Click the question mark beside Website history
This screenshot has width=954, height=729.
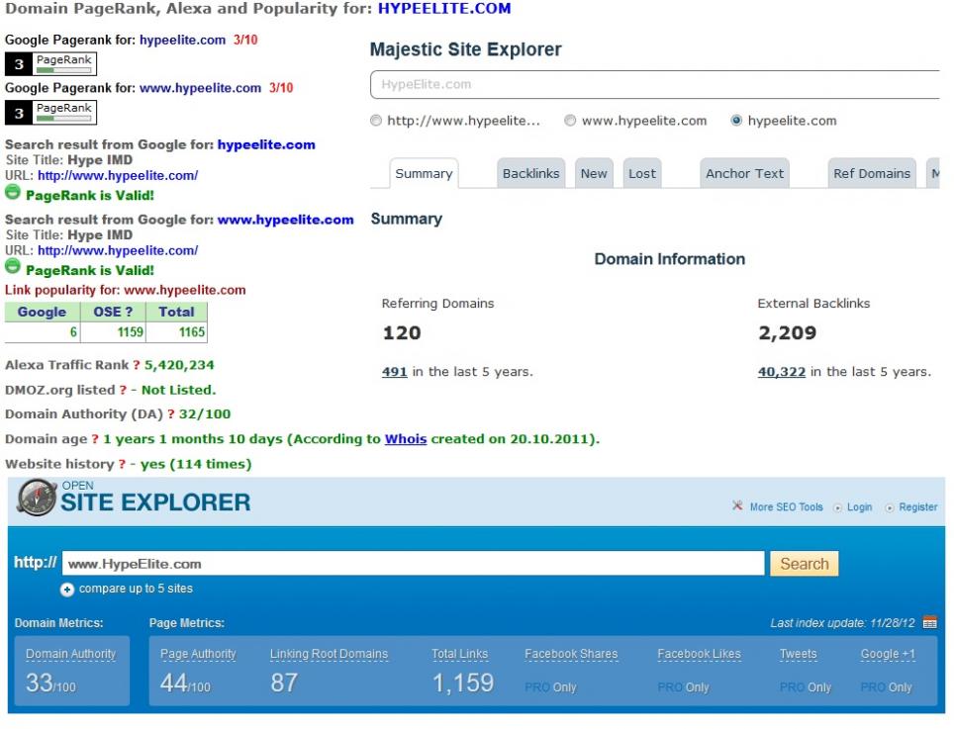coord(122,465)
